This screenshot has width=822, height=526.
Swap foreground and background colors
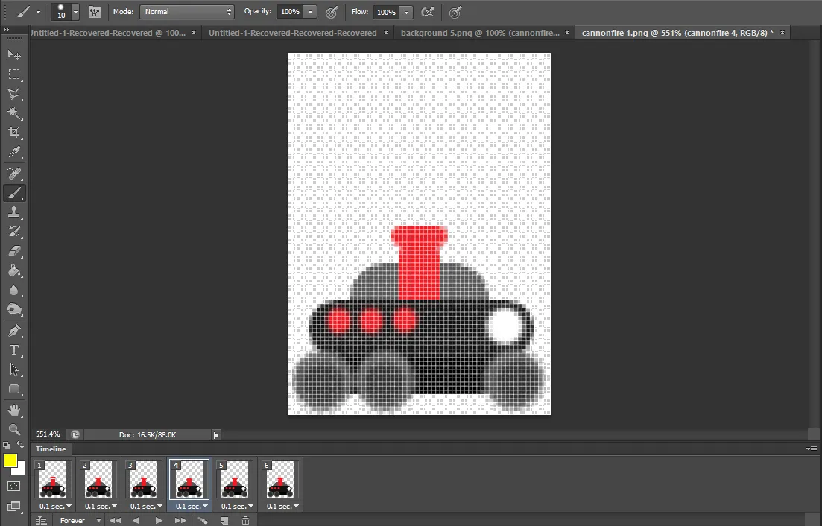[20, 446]
